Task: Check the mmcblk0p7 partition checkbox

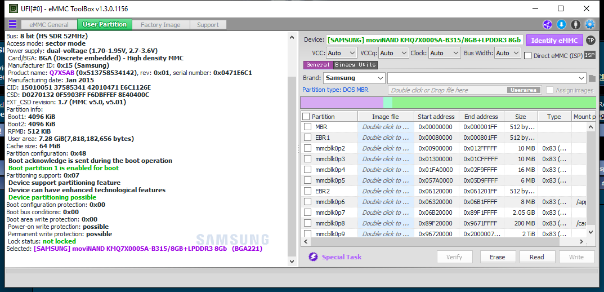Action: 307,213
